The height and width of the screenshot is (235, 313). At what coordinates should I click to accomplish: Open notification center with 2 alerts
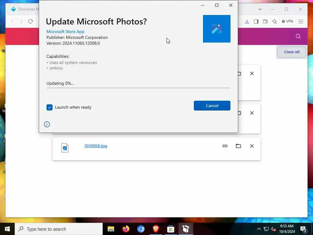304,229
